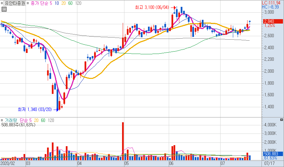Click the volume panel 단순 5 label

[x=26, y=120]
